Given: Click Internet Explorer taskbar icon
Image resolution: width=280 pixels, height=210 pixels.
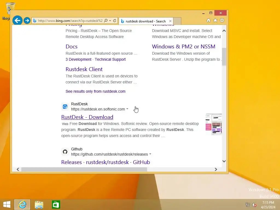Looking at the screenshot, I should click(x=22, y=205).
